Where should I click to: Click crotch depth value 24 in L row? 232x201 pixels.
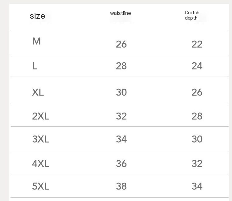click(x=197, y=66)
